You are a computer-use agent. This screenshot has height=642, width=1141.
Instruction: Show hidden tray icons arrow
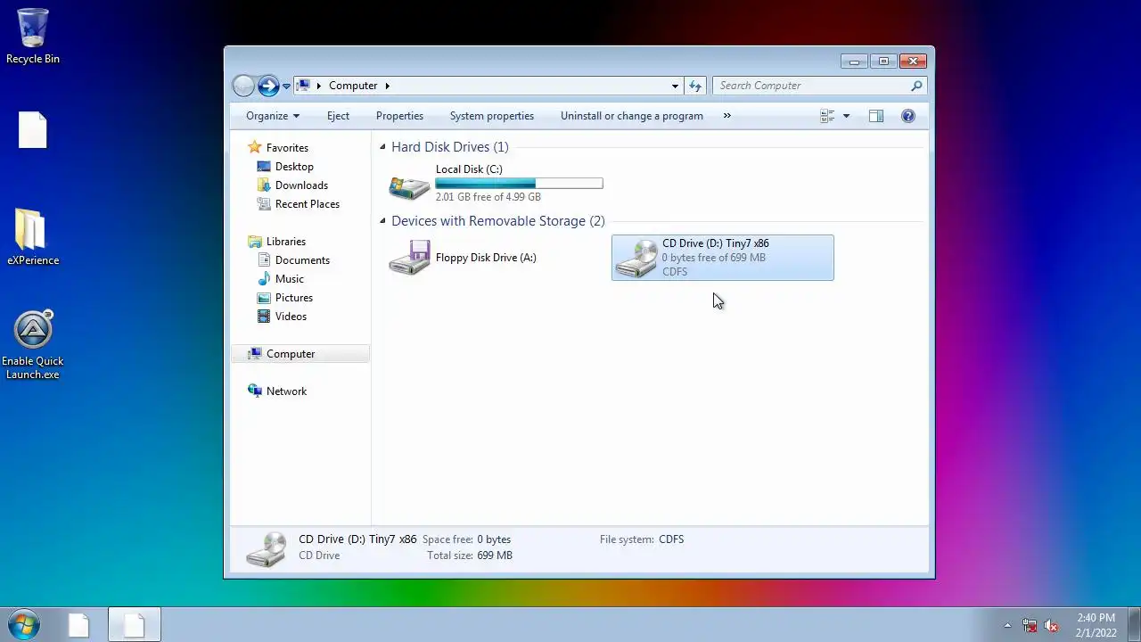(x=1008, y=625)
